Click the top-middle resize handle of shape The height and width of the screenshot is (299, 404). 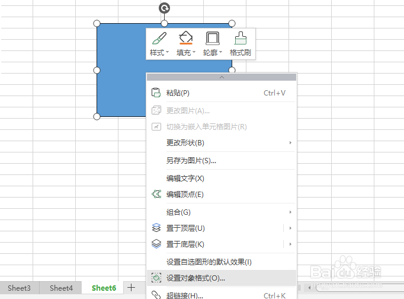tap(164, 24)
